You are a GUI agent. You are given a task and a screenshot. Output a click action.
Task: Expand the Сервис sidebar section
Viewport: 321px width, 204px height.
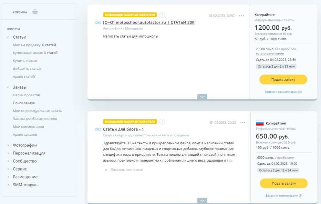[8, 169]
